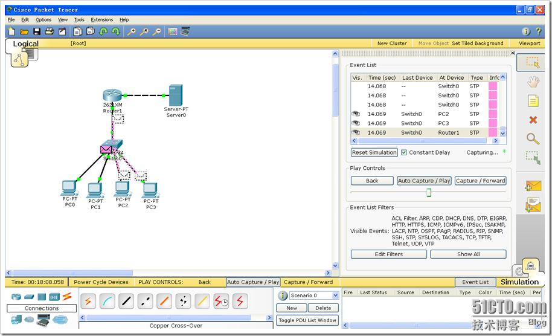Viewport: 552px width, 336px height.
Task: Choose the Console cable connection
Action: [107, 302]
